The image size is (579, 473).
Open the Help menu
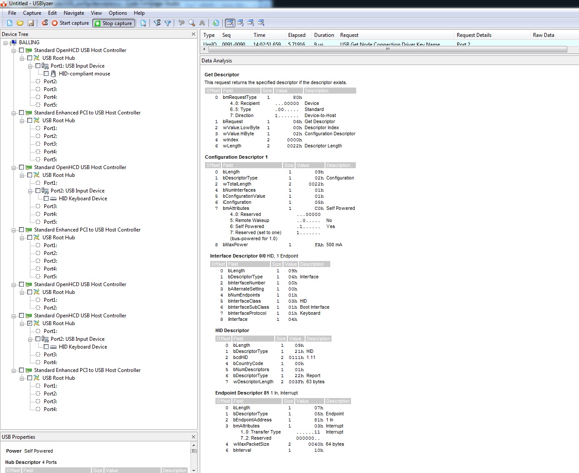pos(139,13)
